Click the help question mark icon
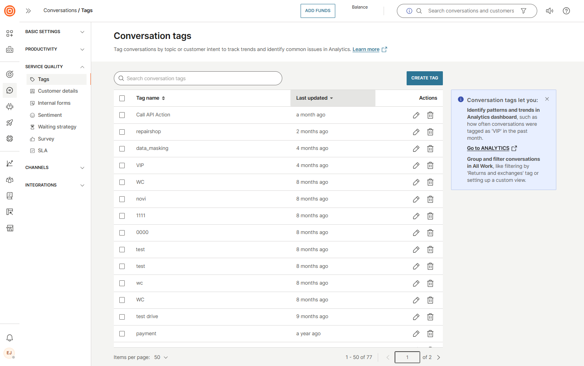Image resolution: width=584 pixels, height=366 pixels. (566, 11)
